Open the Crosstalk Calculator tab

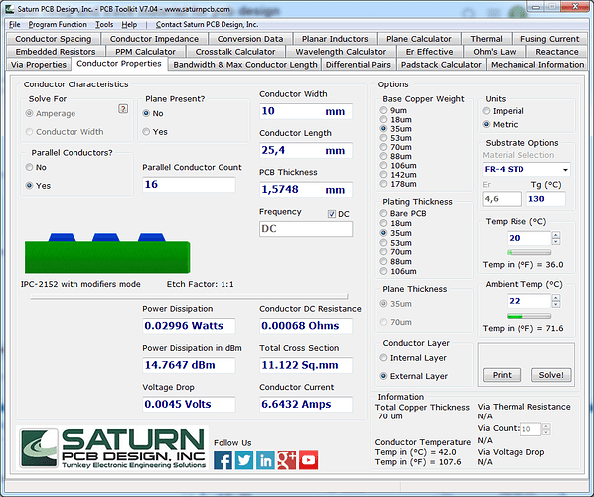[234, 52]
